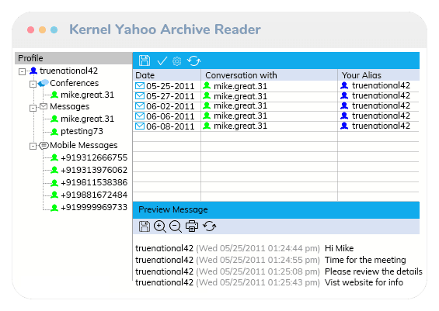Refresh the preview message pane
Viewport: 439px width, 311px height.
(x=210, y=226)
